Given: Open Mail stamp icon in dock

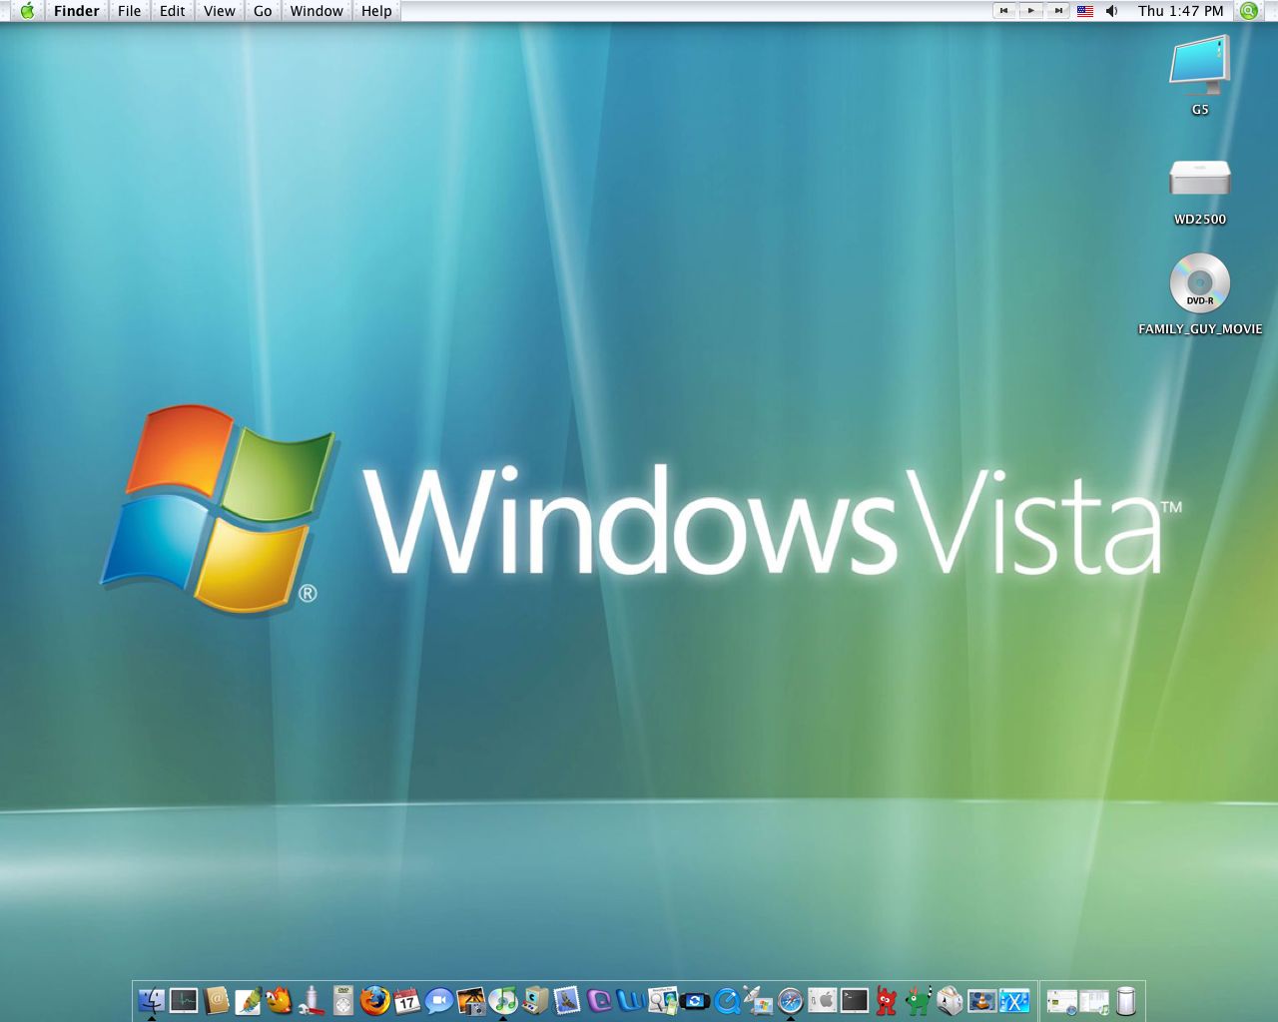Looking at the screenshot, I should 567,1000.
